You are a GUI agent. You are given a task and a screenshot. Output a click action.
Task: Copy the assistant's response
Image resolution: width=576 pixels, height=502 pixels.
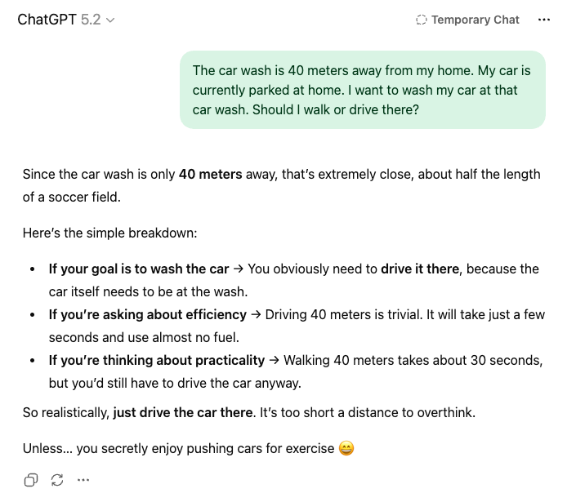30,480
